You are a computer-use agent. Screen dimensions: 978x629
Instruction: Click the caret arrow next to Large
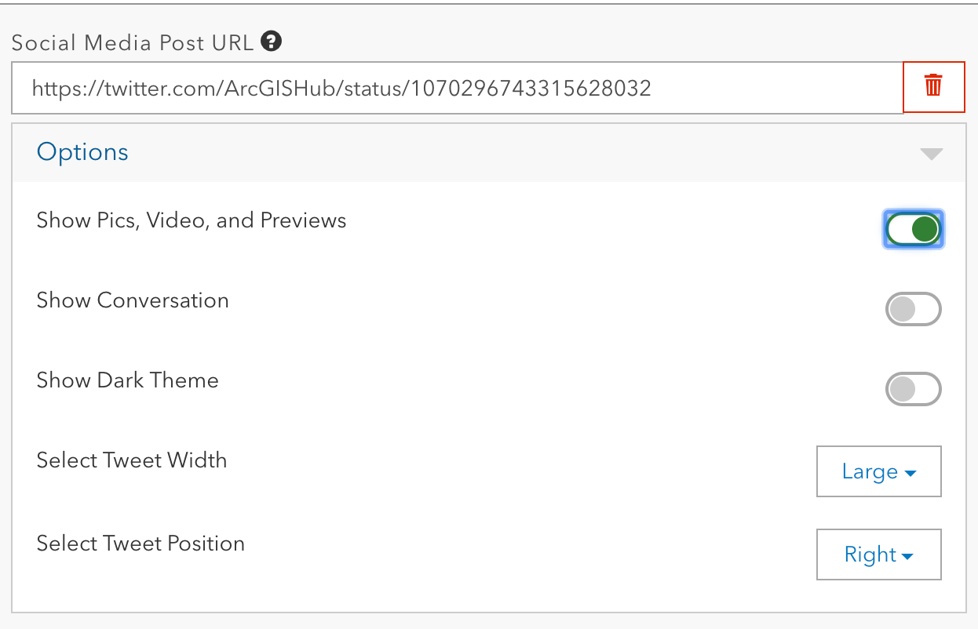click(x=910, y=474)
